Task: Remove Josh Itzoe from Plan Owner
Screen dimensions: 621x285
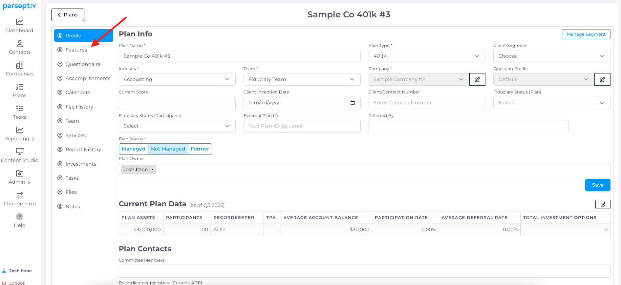Action: click(x=152, y=170)
